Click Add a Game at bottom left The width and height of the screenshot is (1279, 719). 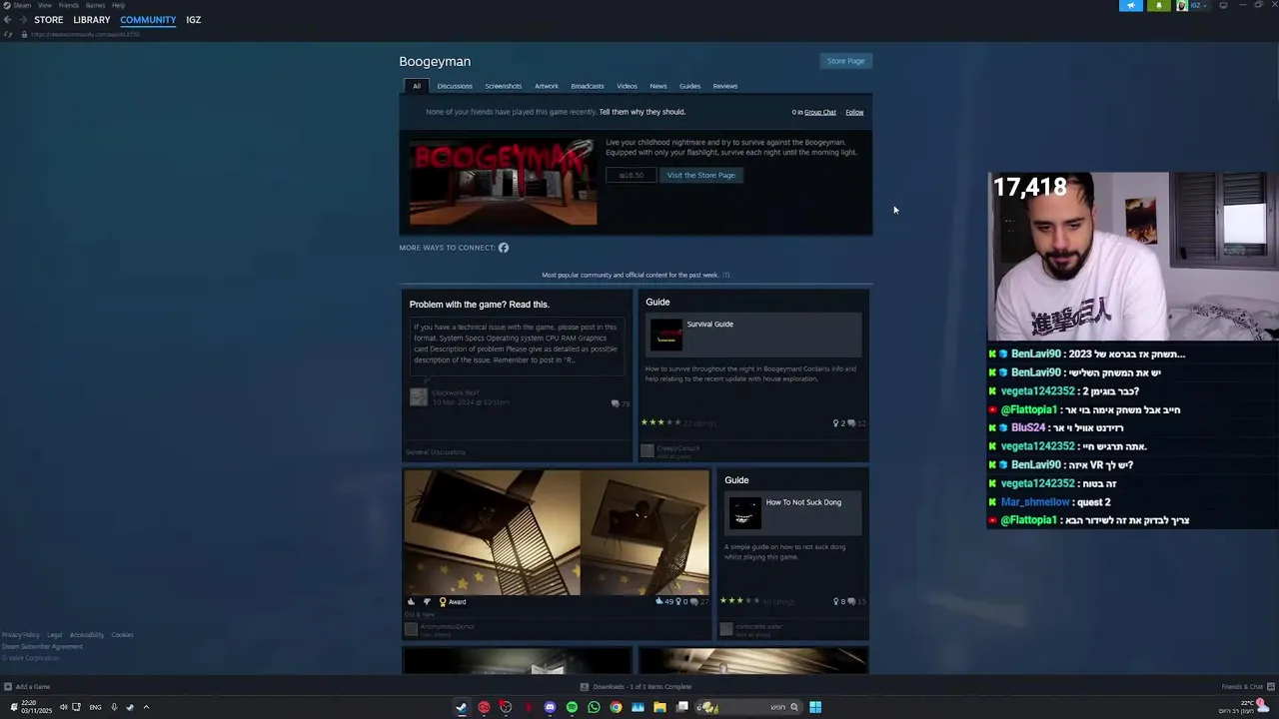(27, 687)
